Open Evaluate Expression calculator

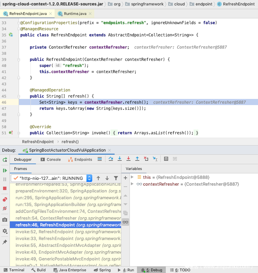[166, 159]
